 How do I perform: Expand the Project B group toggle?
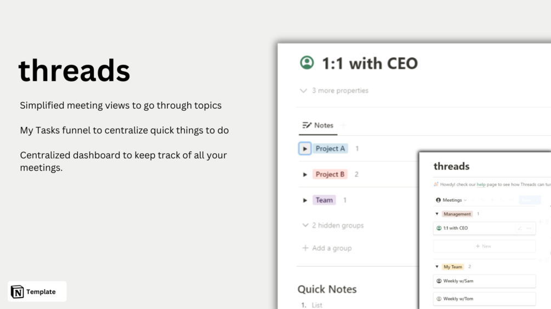(x=305, y=174)
